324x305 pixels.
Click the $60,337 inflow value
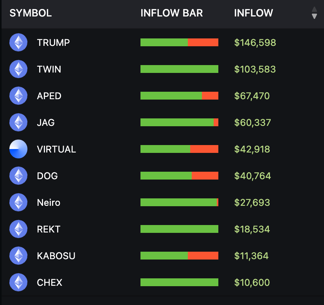pyautogui.click(x=252, y=123)
